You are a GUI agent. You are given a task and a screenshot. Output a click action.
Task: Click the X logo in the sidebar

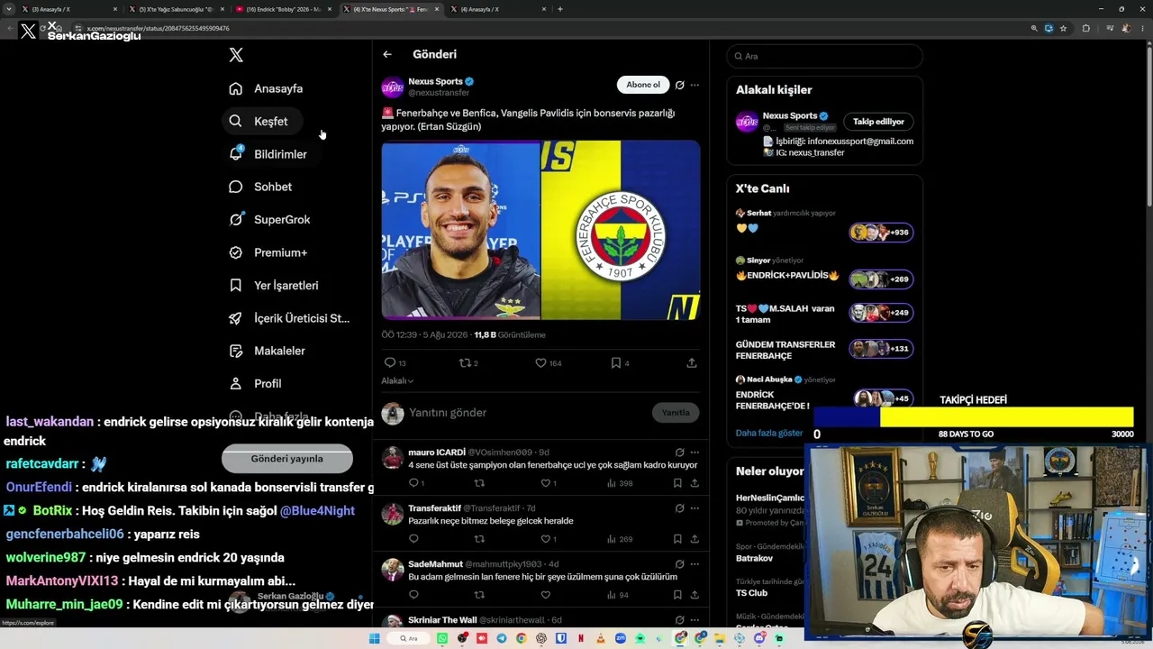tap(236, 55)
